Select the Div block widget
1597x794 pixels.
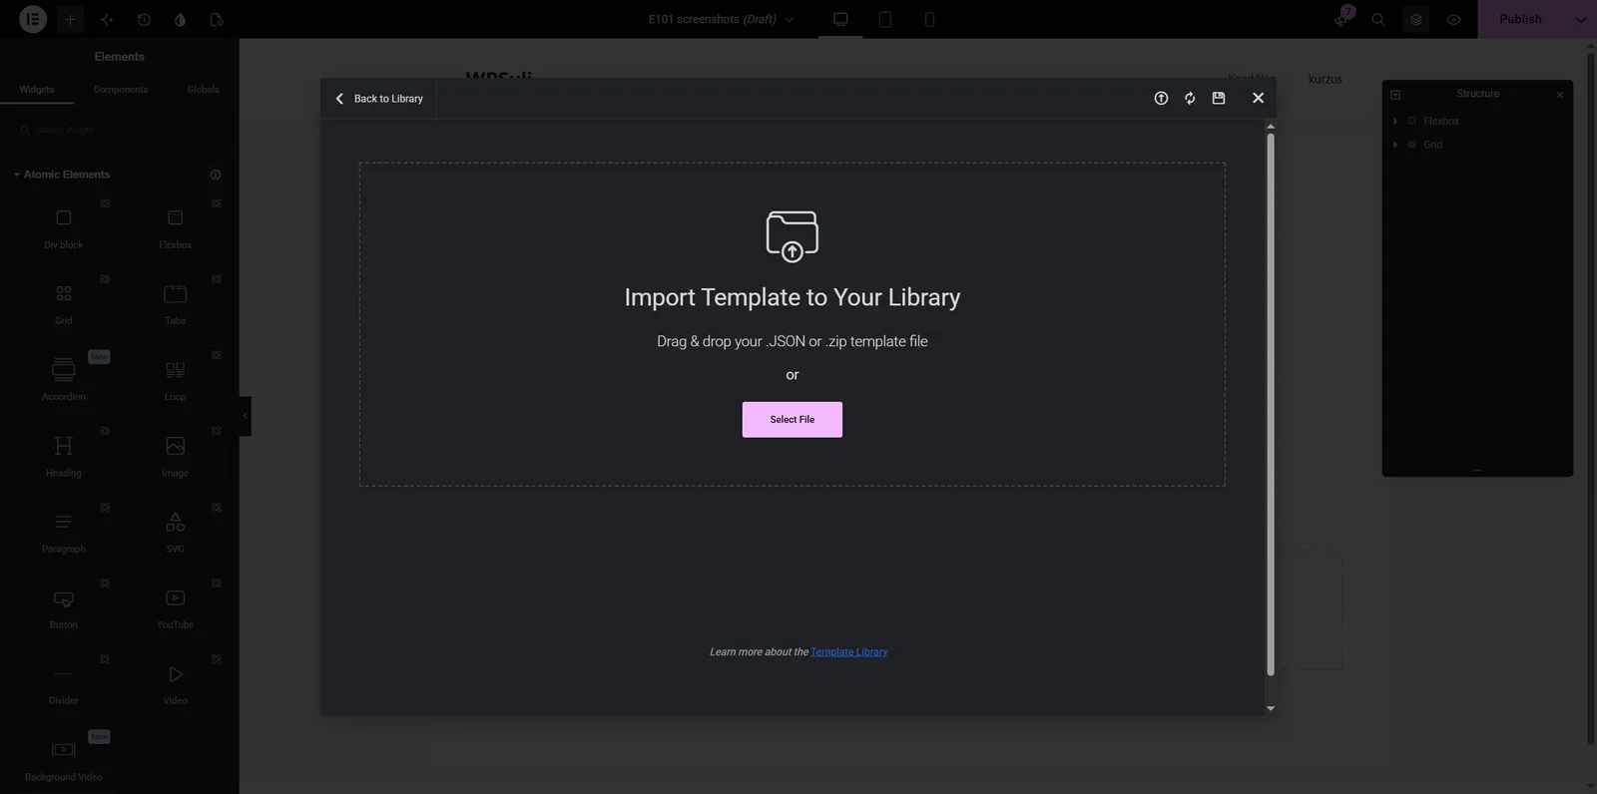64,227
